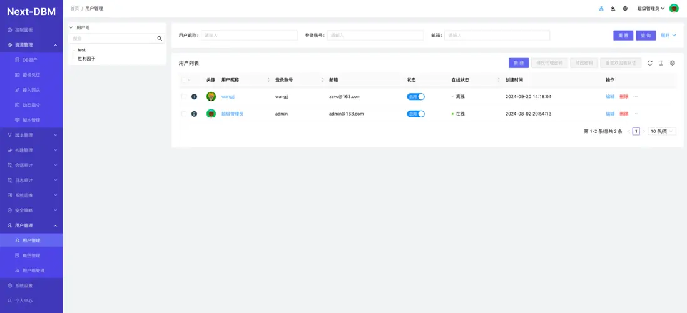687x313 pixels.
Task: Select page 1 in pagination
Action: [x=636, y=131]
